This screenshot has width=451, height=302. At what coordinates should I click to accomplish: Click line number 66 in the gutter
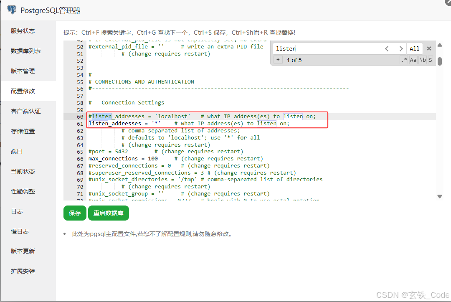coord(80,159)
